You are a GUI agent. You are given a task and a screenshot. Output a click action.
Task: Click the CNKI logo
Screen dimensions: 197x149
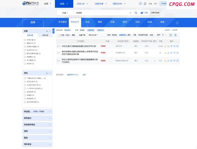click(x=31, y=3)
